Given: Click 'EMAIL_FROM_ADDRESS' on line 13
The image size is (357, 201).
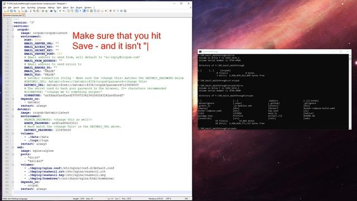Looking at the screenshot, I should coord(41,61).
